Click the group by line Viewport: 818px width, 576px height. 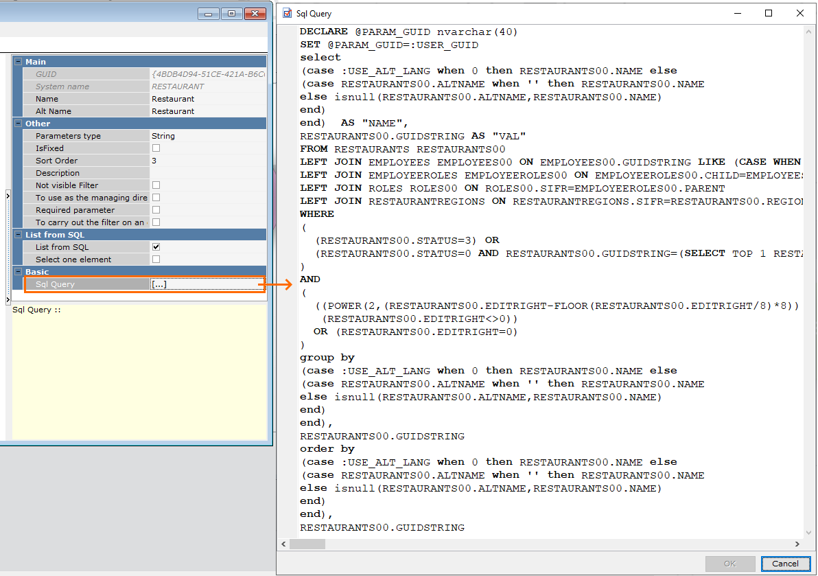327,358
